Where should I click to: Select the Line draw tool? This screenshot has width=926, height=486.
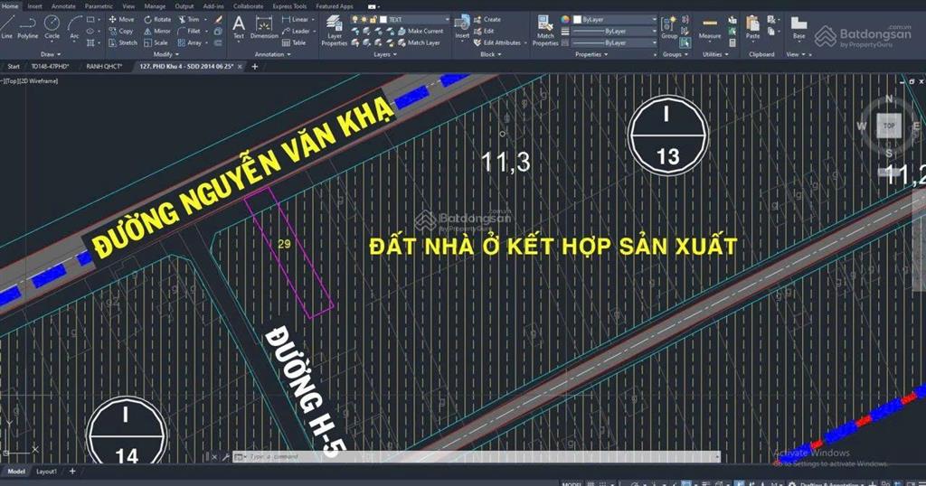click(6, 28)
